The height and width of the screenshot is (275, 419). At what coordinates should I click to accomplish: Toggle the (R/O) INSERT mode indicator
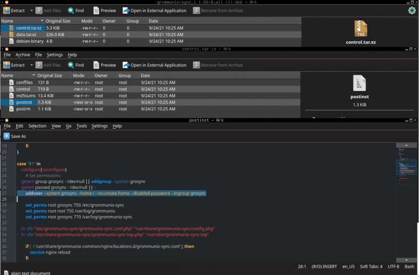tap(324, 266)
